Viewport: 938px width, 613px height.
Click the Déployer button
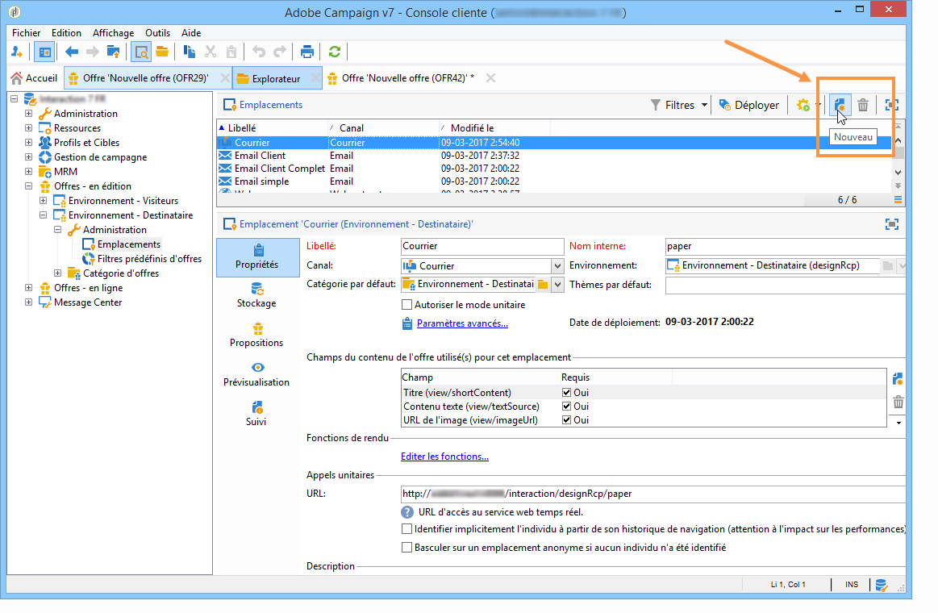pyautogui.click(x=749, y=105)
